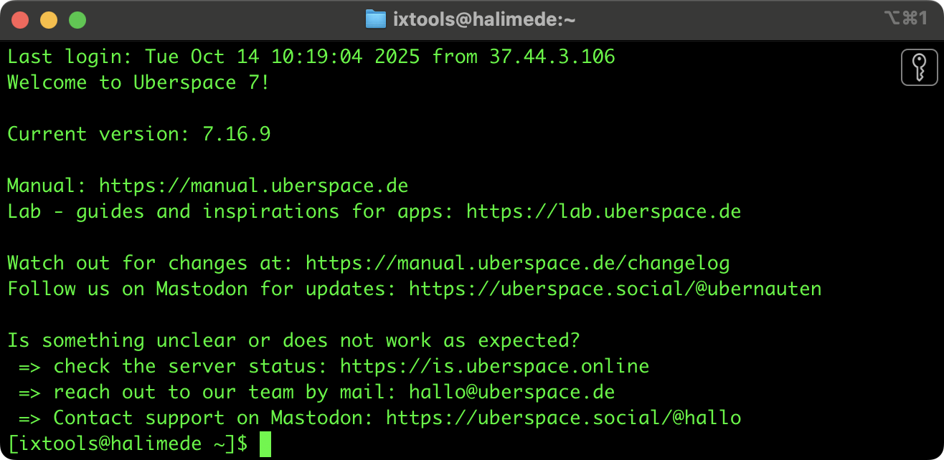Viewport: 944px width, 460px height.
Task: Click the folder proxy icon in title bar
Action: point(375,19)
